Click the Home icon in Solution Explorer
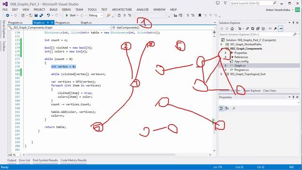Screen dimensions: 302x170 coord(232,28)
